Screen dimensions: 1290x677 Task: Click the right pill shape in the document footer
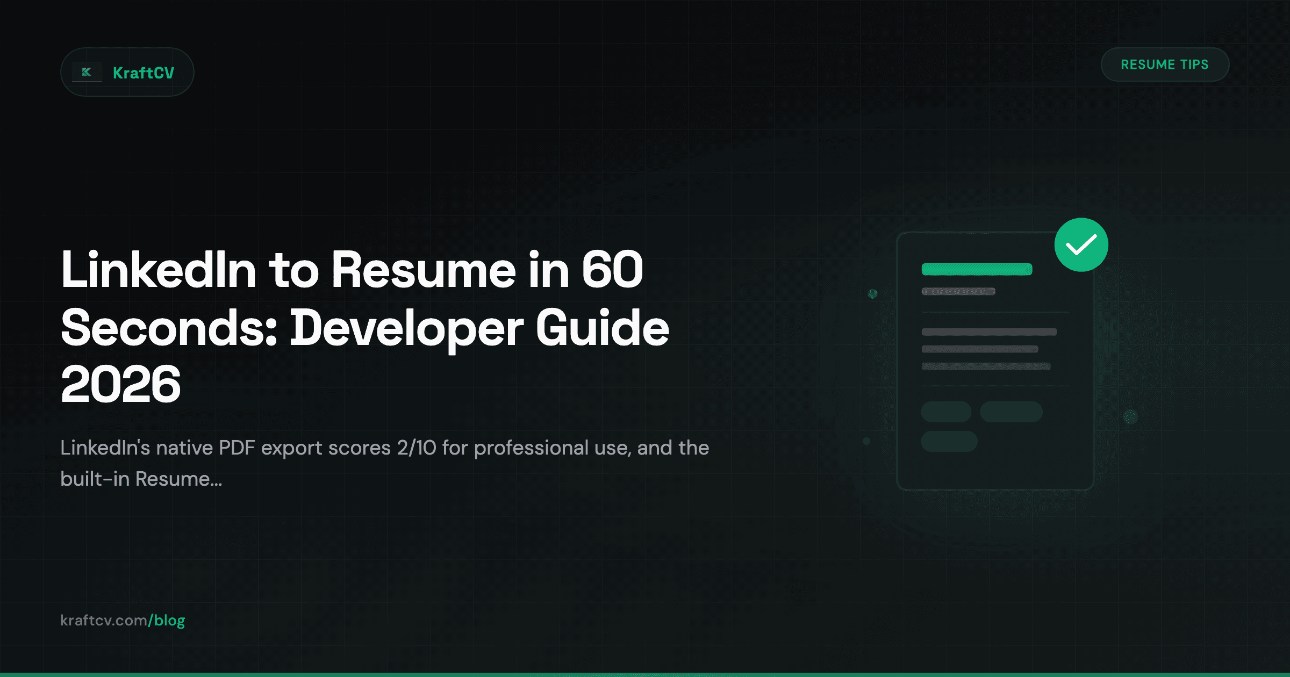1012,411
